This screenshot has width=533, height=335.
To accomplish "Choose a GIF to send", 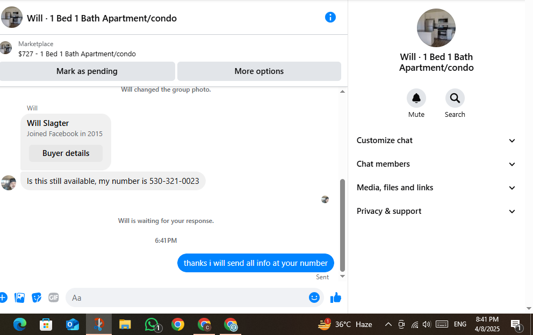I will coord(54,297).
